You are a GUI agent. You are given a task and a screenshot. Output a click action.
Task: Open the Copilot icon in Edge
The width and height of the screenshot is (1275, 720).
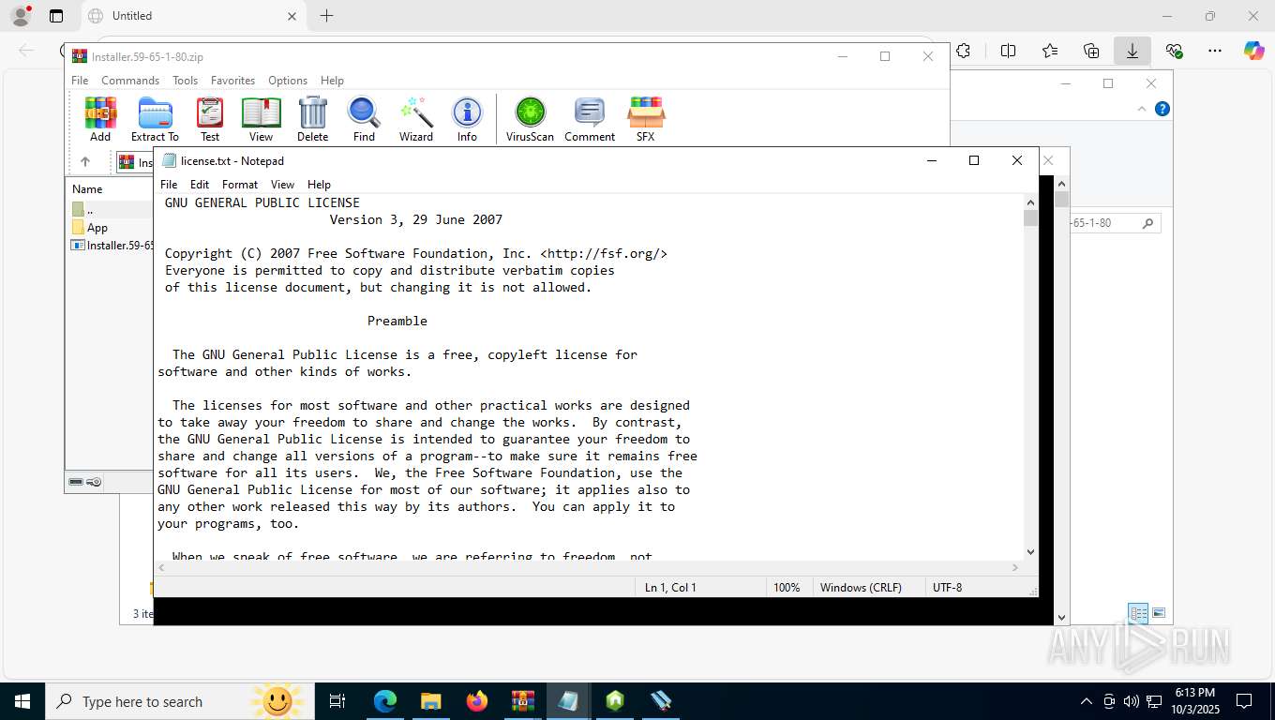tap(1253, 51)
